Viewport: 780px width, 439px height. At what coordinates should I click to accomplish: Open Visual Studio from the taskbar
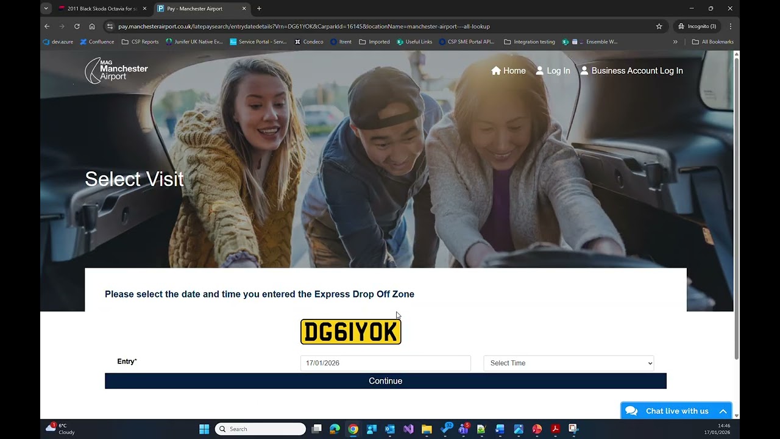click(x=408, y=429)
